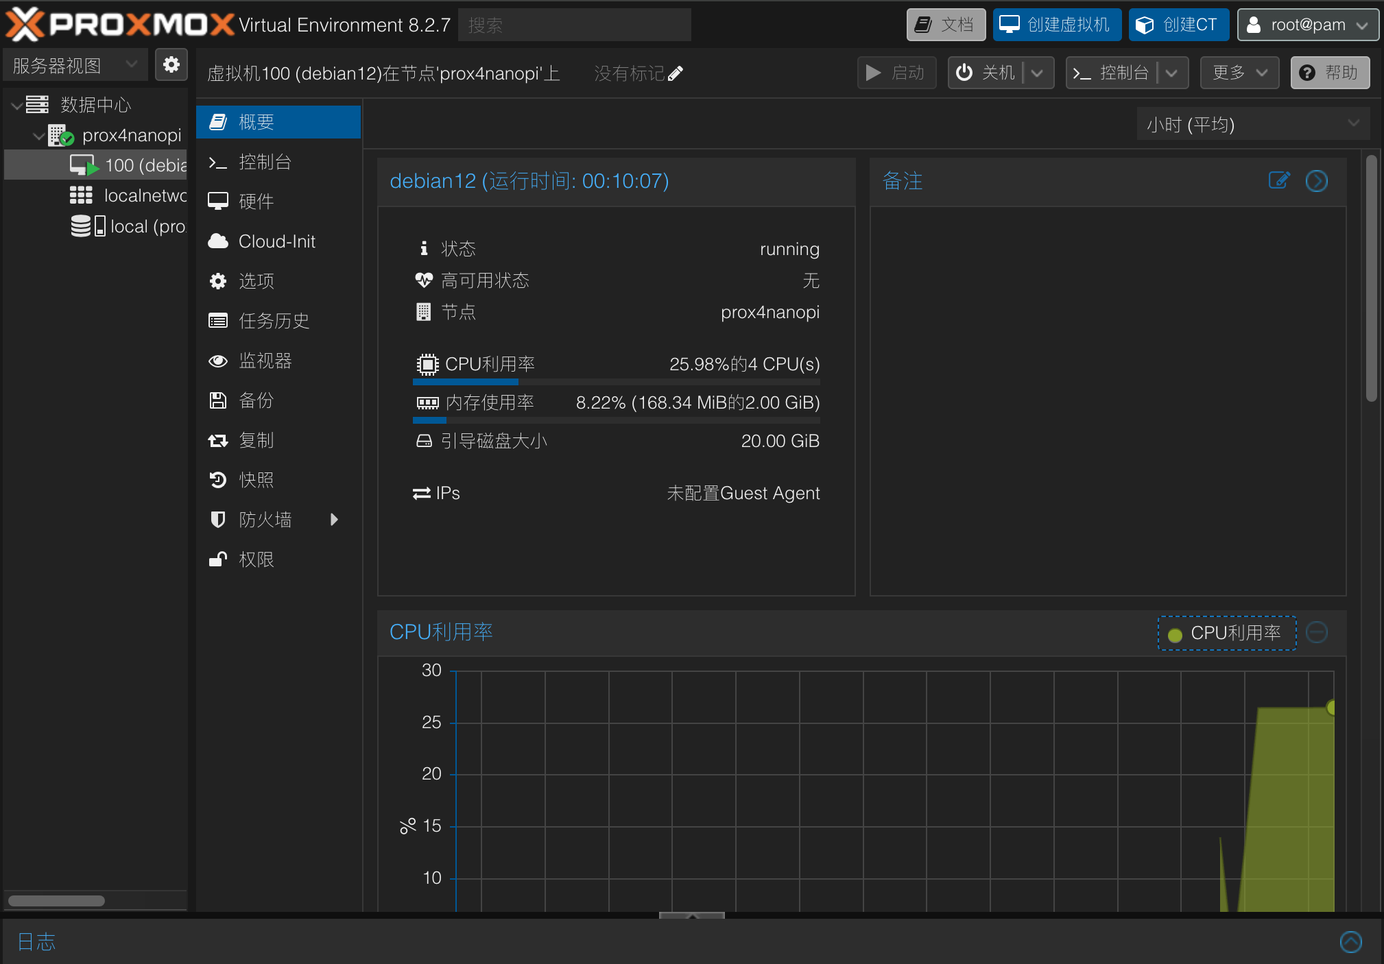Image resolution: width=1384 pixels, height=964 pixels.
Task: Click the info icon next to 状态
Action: [424, 248]
